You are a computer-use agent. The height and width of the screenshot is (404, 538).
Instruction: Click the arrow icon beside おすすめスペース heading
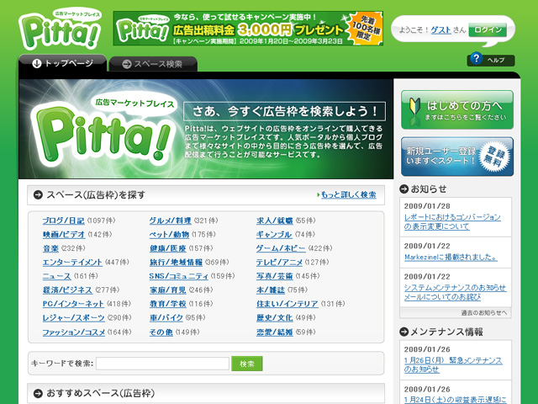point(38,393)
